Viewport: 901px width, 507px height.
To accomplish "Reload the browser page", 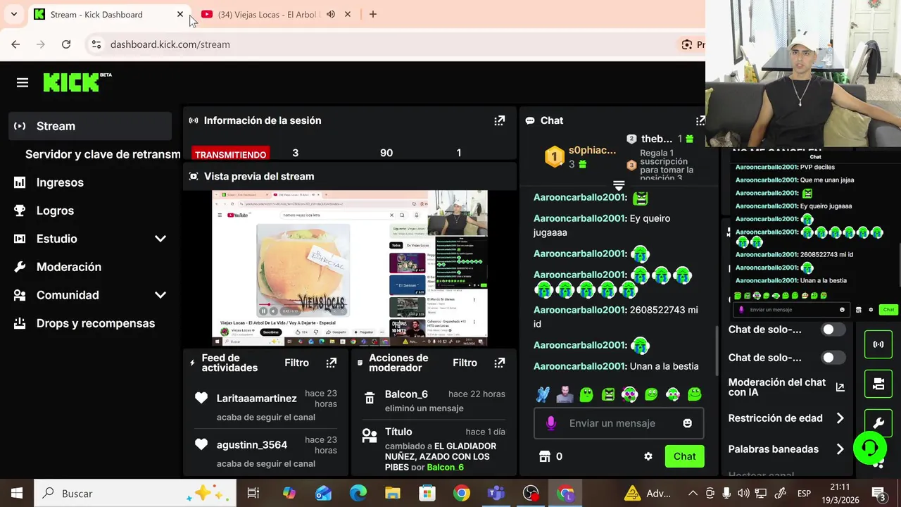I will pyautogui.click(x=66, y=44).
